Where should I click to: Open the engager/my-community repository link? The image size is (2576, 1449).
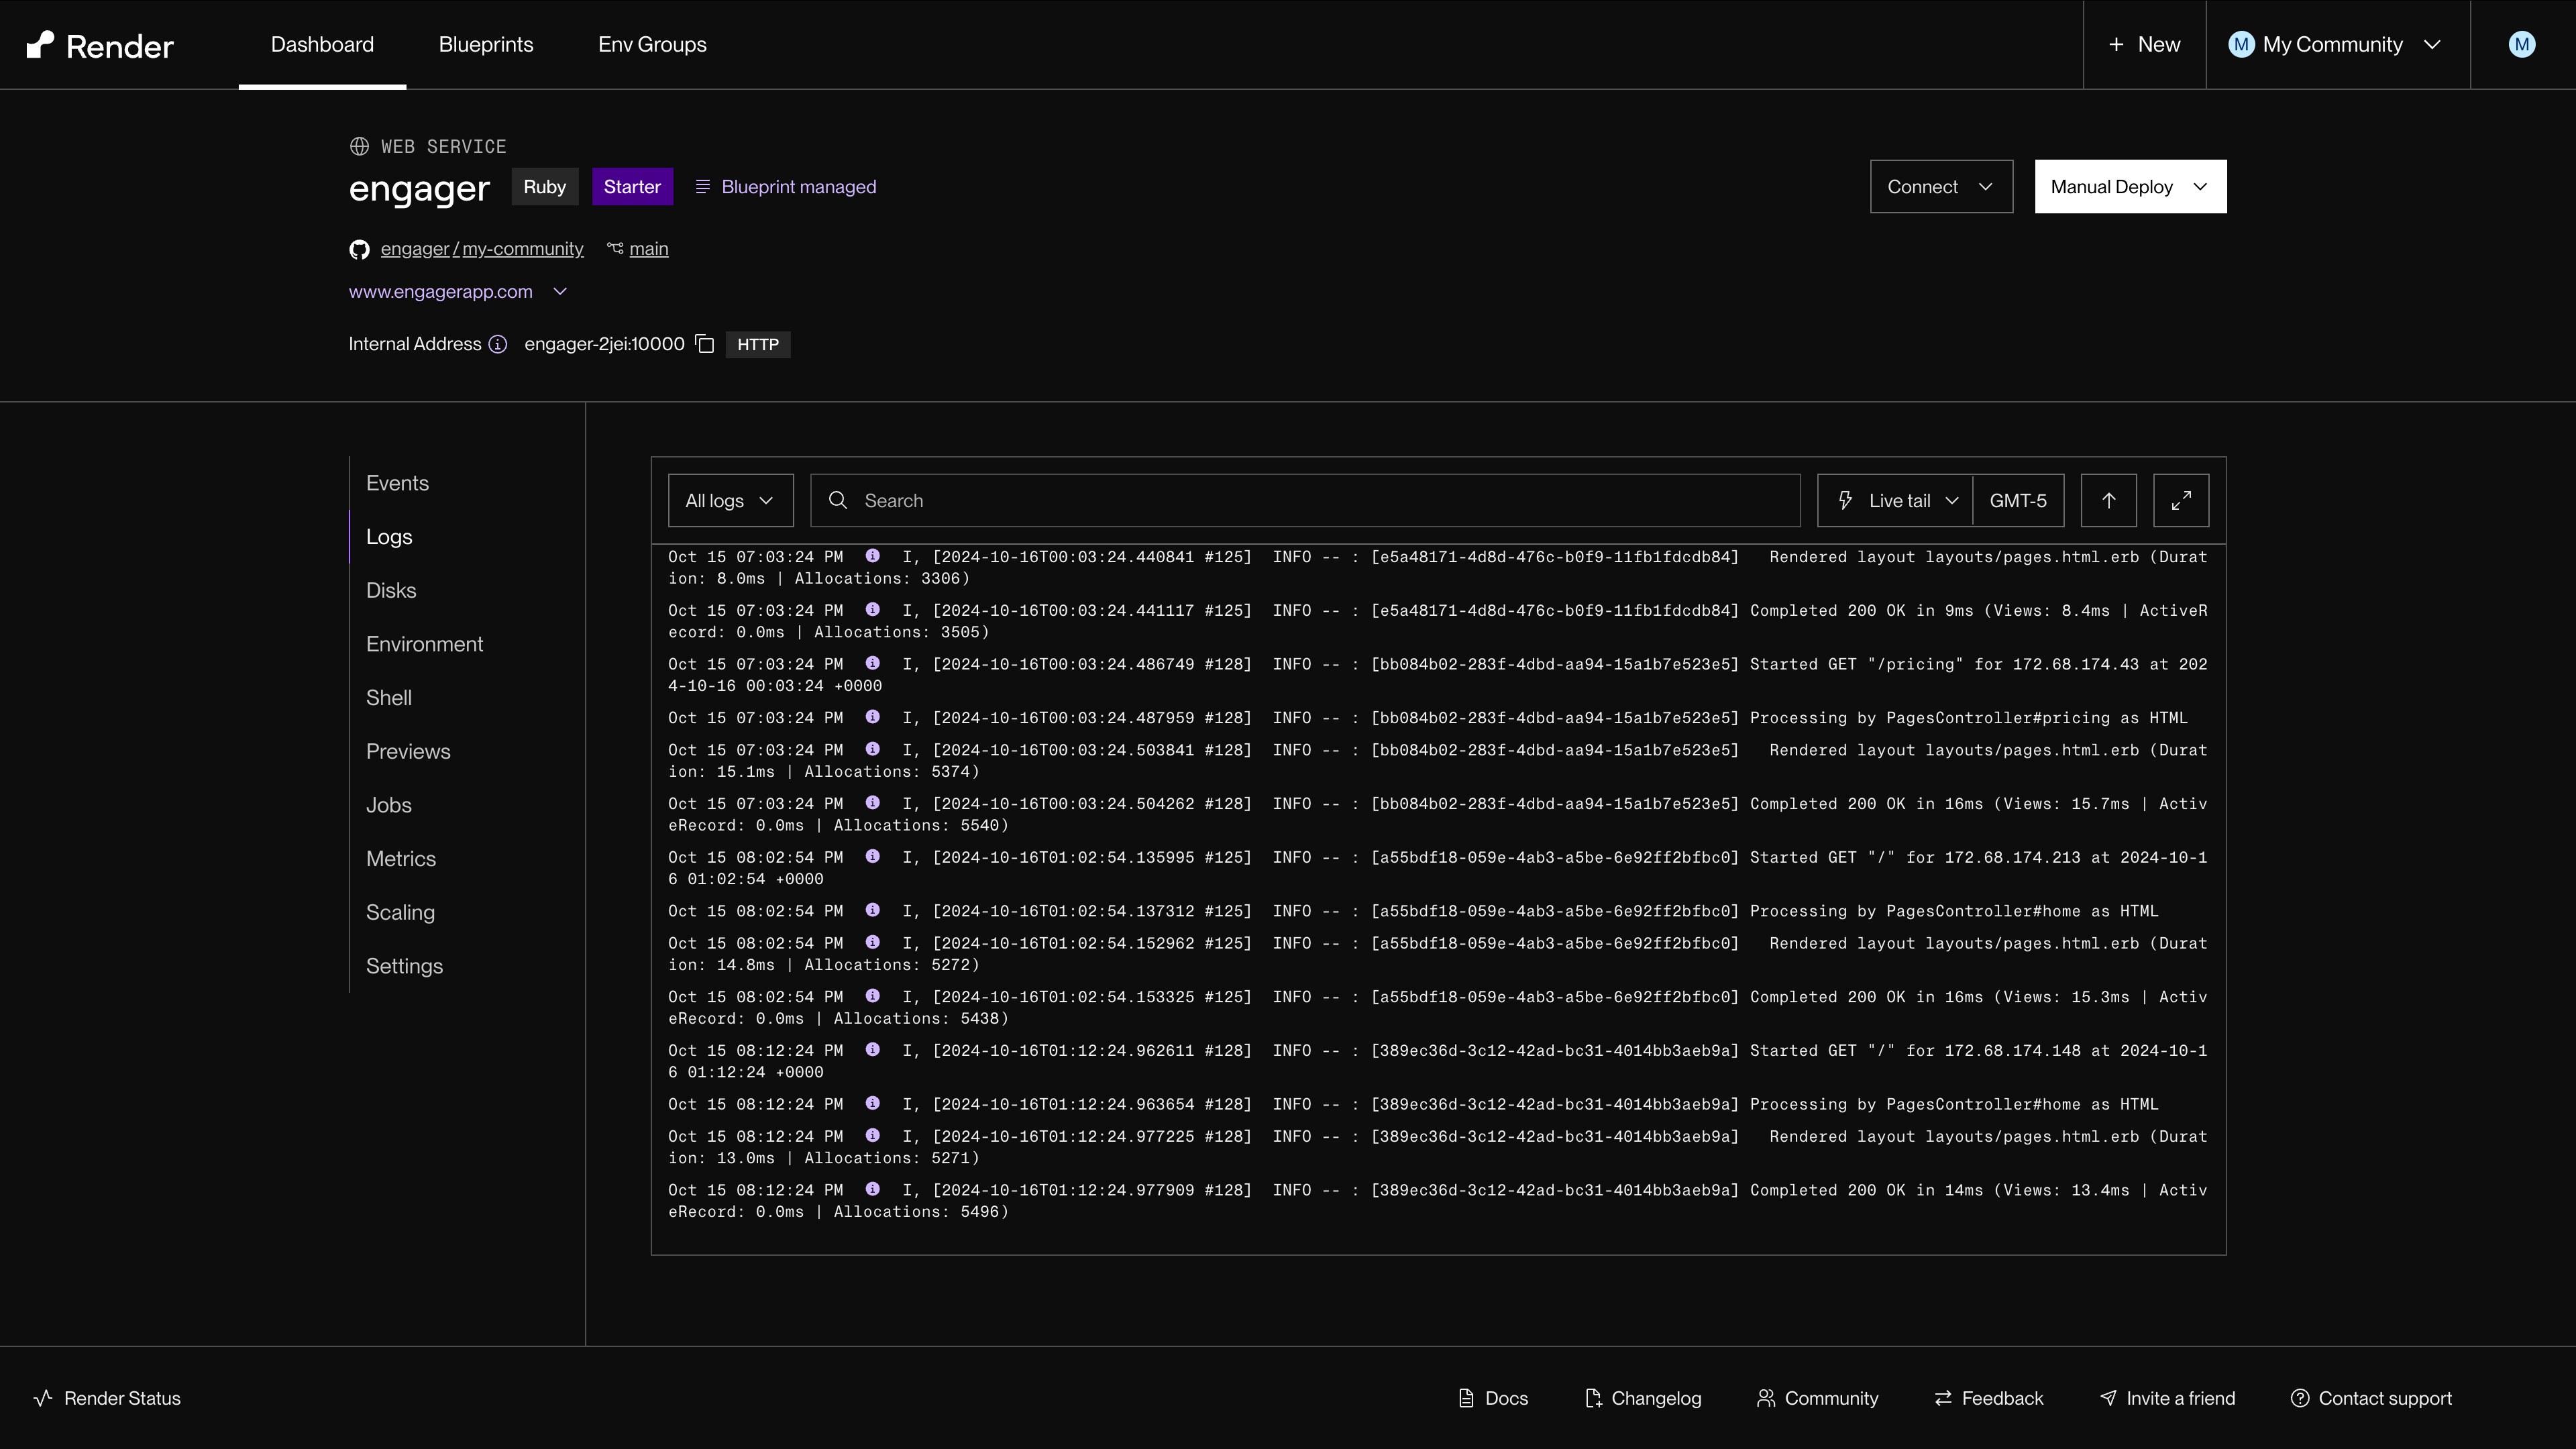[x=482, y=249]
